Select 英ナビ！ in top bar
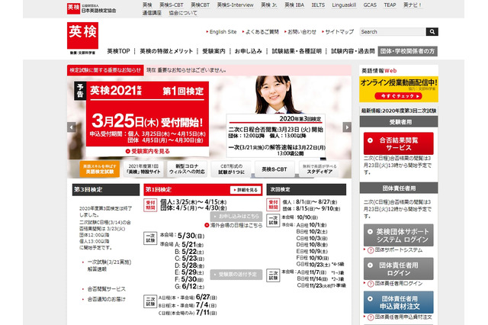The image size is (488, 325). click(x=413, y=5)
